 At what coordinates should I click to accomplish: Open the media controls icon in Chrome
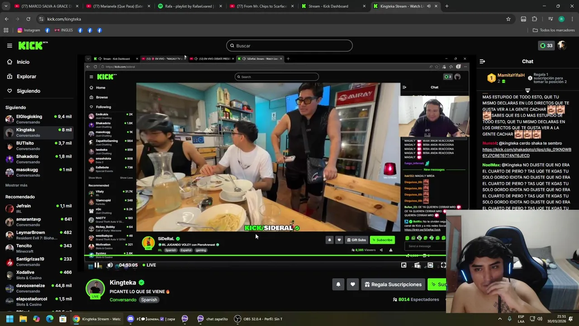point(551,19)
